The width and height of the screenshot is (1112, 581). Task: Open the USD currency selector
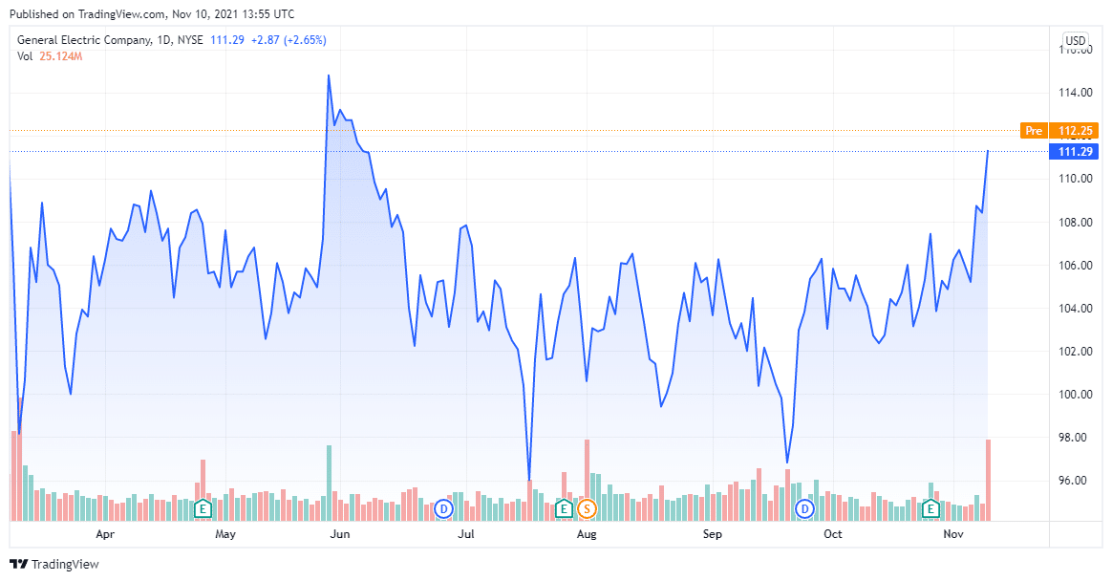(1075, 40)
